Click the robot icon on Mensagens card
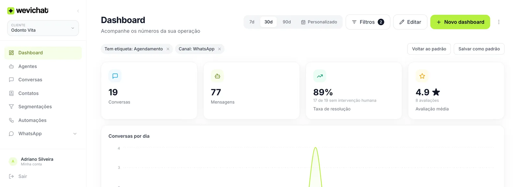The width and height of the screenshot is (519, 187). click(x=217, y=76)
